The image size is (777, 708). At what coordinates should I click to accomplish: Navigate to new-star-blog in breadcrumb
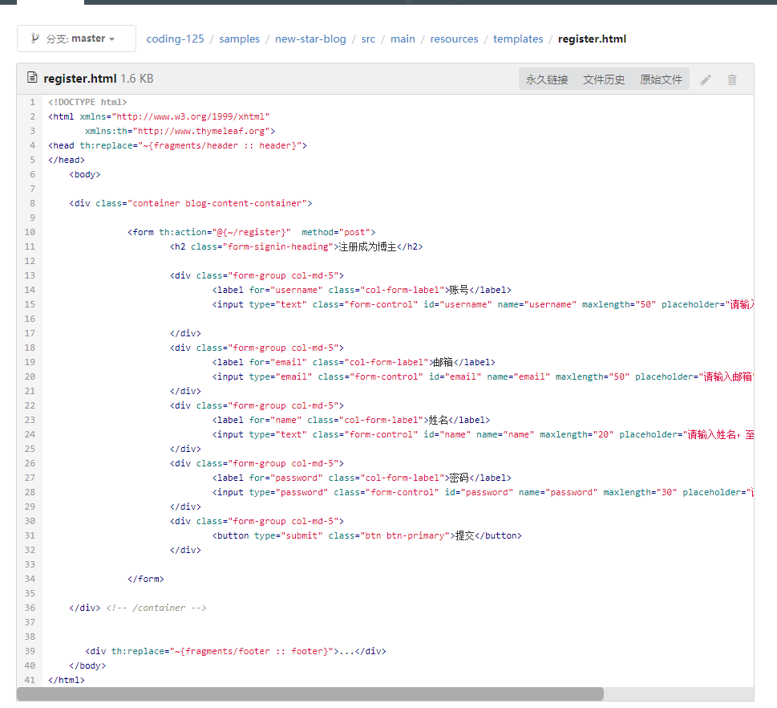(310, 39)
